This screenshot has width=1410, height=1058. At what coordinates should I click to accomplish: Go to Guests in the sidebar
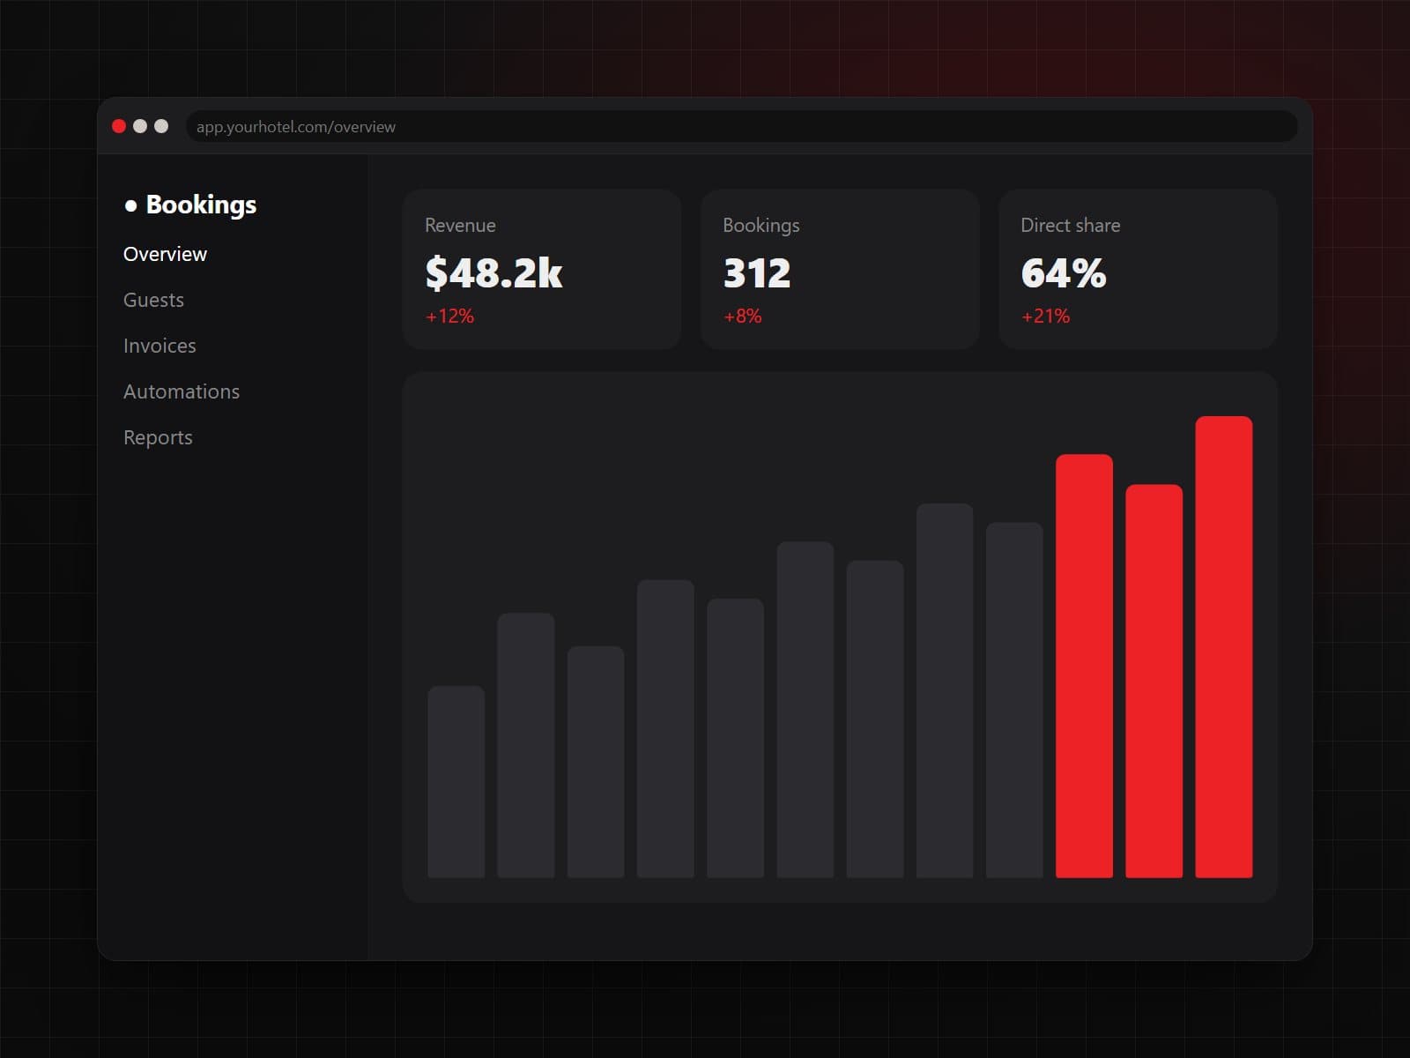153,300
